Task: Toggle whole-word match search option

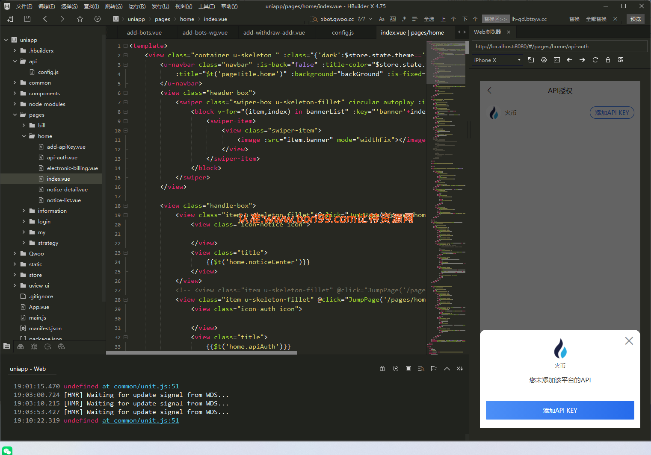Action: click(393, 19)
